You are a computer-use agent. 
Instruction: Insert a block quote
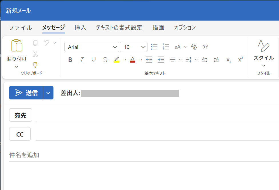(x=205, y=47)
